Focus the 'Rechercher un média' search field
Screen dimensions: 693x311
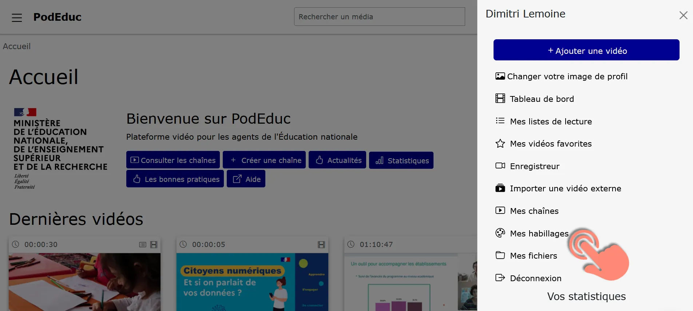(379, 17)
